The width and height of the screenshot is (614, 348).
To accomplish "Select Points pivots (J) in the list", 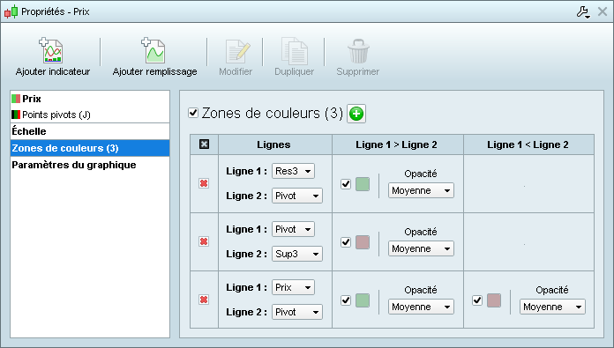I will point(90,115).
